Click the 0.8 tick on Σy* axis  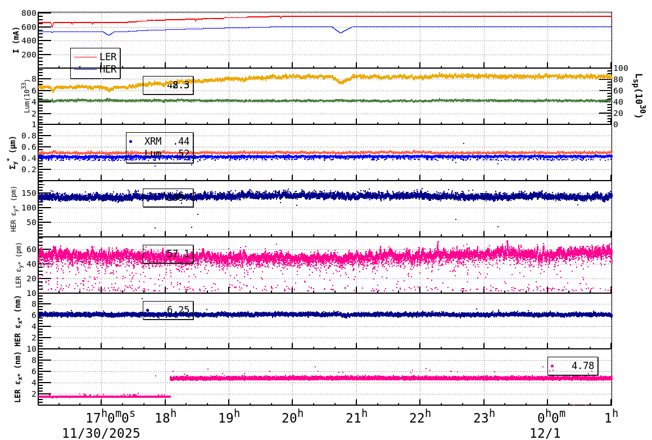point(29,136)
